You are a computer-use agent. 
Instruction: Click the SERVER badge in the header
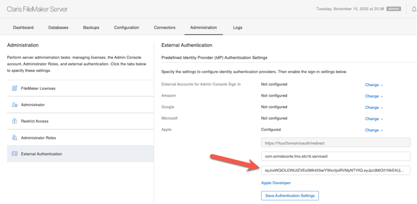(x=394, y=9)
